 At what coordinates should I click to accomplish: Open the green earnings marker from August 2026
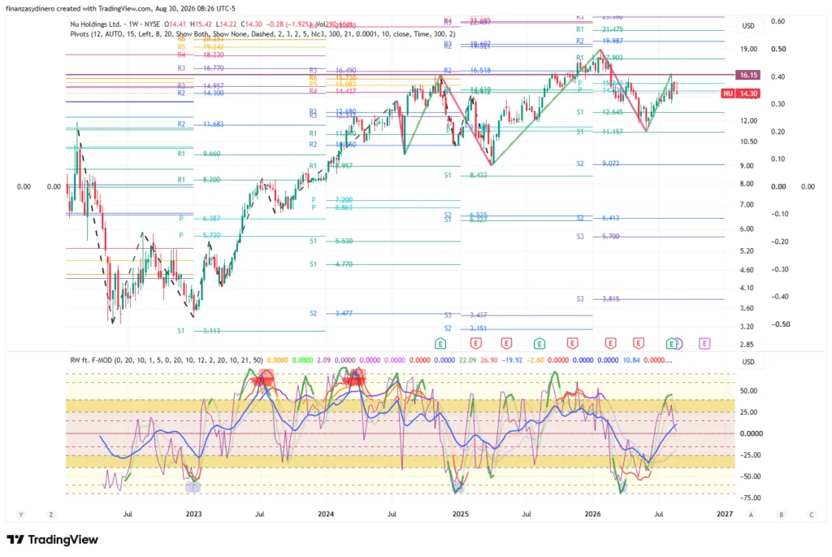[671, 343]
